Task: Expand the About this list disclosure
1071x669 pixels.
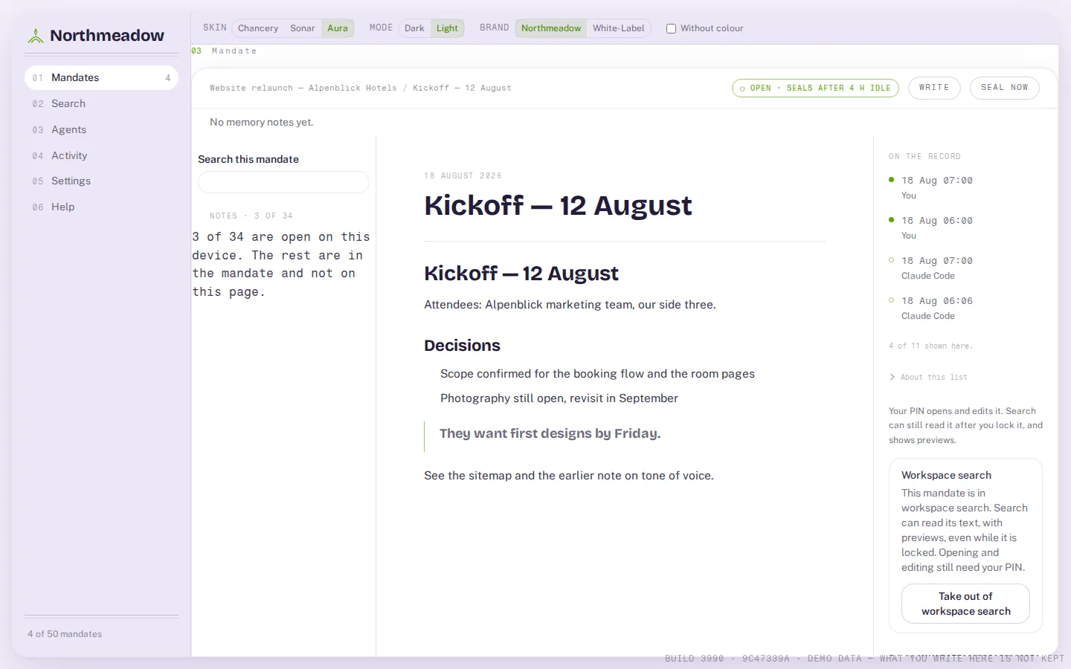Action: 928,377
